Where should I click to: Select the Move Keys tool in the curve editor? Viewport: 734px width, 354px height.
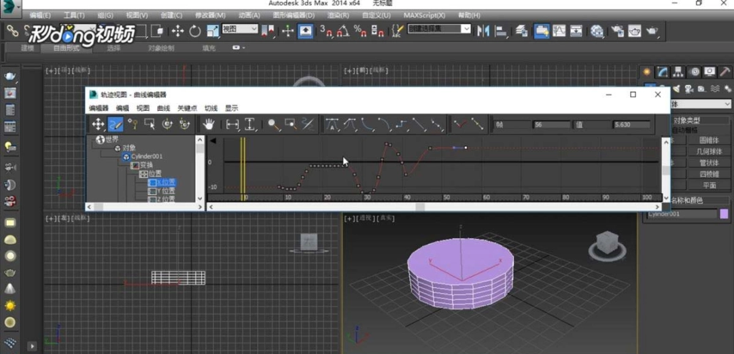(x=98, y=124)
